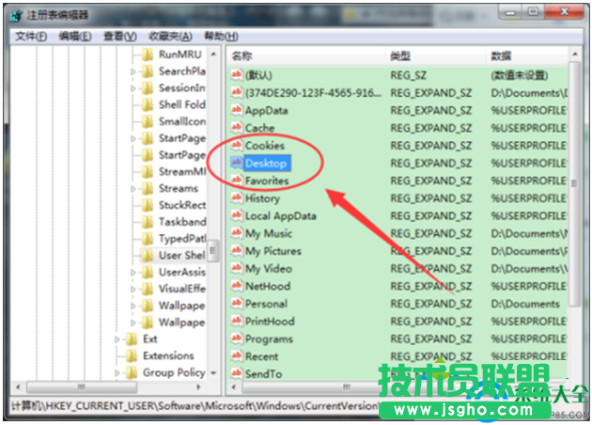This screenshot has height=425, width=592.
Task: Expand the Streams tree node
Action: coord(132,188)
